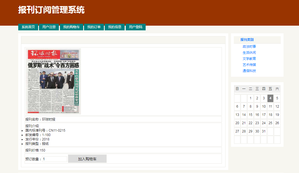Viewport: 299px width, 173px height.
Task: Choose calendar date 3
Action: pos(264,98)
